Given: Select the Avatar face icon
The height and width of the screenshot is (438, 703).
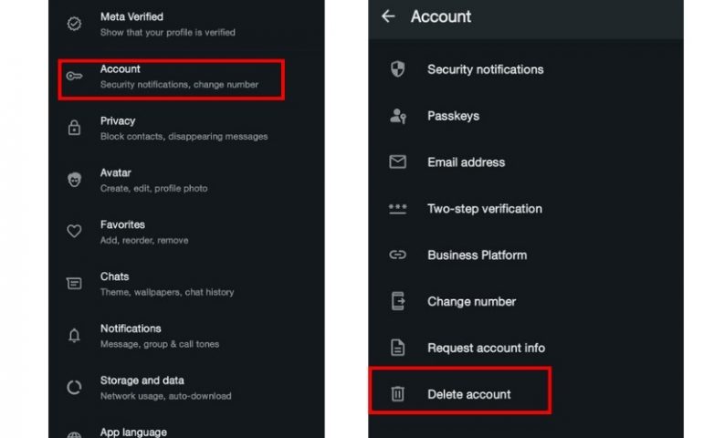Looking at the screenshot, I should pos(74,180).
